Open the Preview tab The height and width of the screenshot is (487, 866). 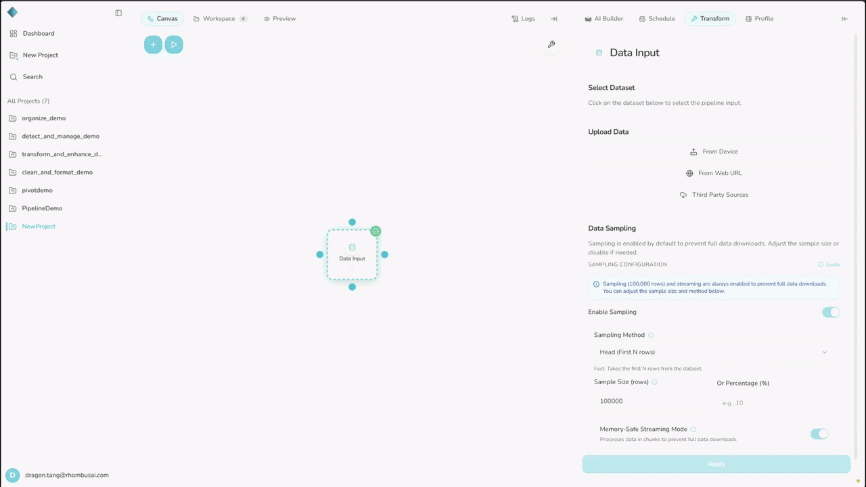pyautogui.click(x=280, y=19)
